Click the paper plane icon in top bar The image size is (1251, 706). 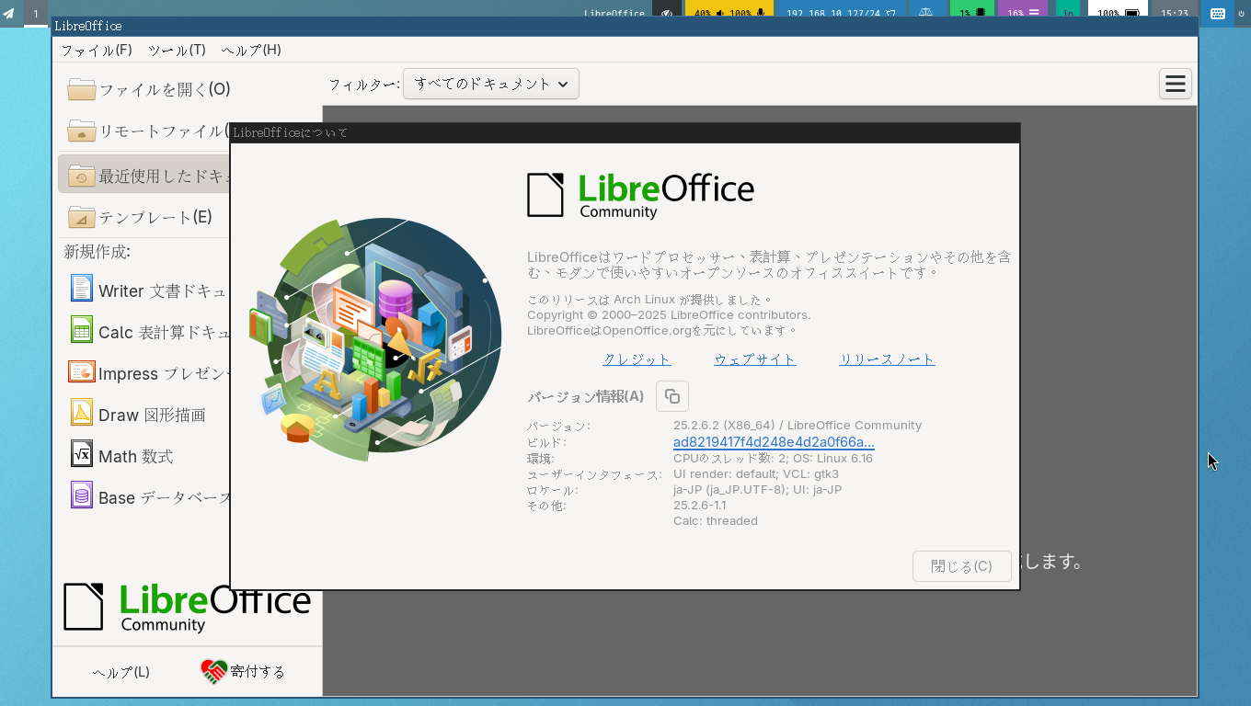(x=9, y=14)
